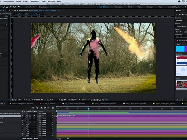Open the timeline panel from viewer footer

point(97,100)
